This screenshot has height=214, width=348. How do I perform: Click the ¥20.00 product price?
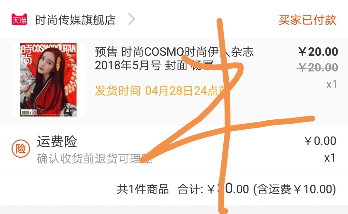tap(318, 52)
